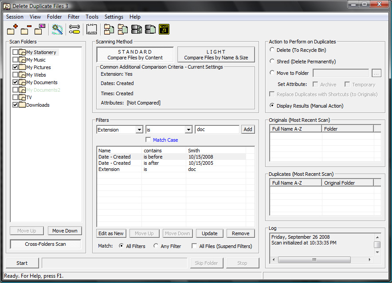The width and height of the screenshot is (392, 283).
Task: Click the yellow EXIT toolbar icon
Action: [164, 30]
